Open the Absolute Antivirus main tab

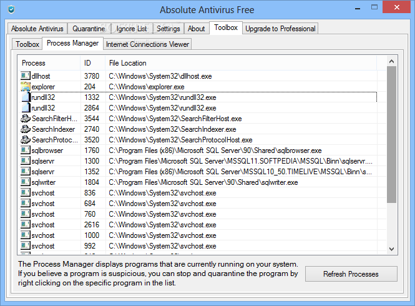(37, 29)
